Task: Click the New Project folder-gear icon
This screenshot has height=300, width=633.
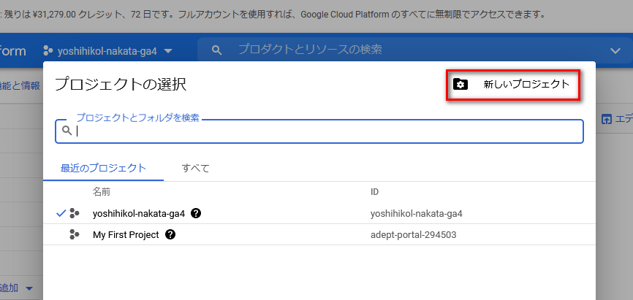Action: click(460, 84)
